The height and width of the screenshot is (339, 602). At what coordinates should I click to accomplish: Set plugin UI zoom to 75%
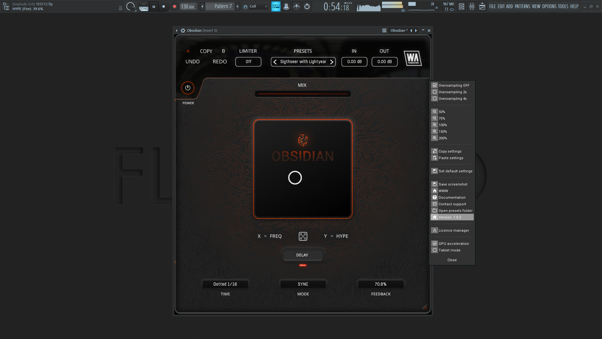[452, 118]
